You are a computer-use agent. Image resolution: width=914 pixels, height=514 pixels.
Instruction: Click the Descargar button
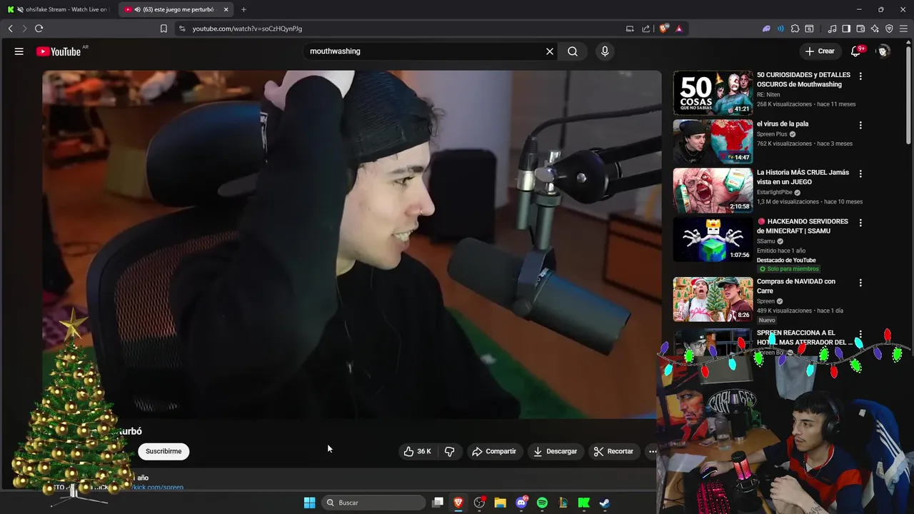pos(555,451)
